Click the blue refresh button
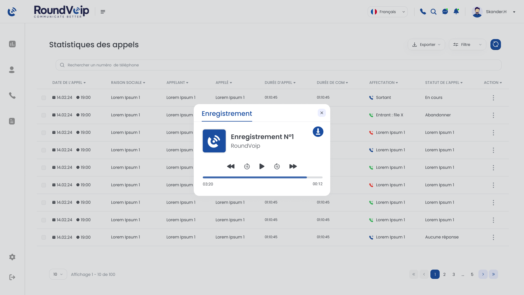The width and height of the screenshot is (524, 295). point(496,45)
